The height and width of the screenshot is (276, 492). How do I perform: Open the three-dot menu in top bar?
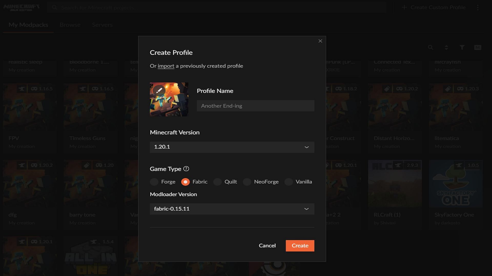point(478,7)
